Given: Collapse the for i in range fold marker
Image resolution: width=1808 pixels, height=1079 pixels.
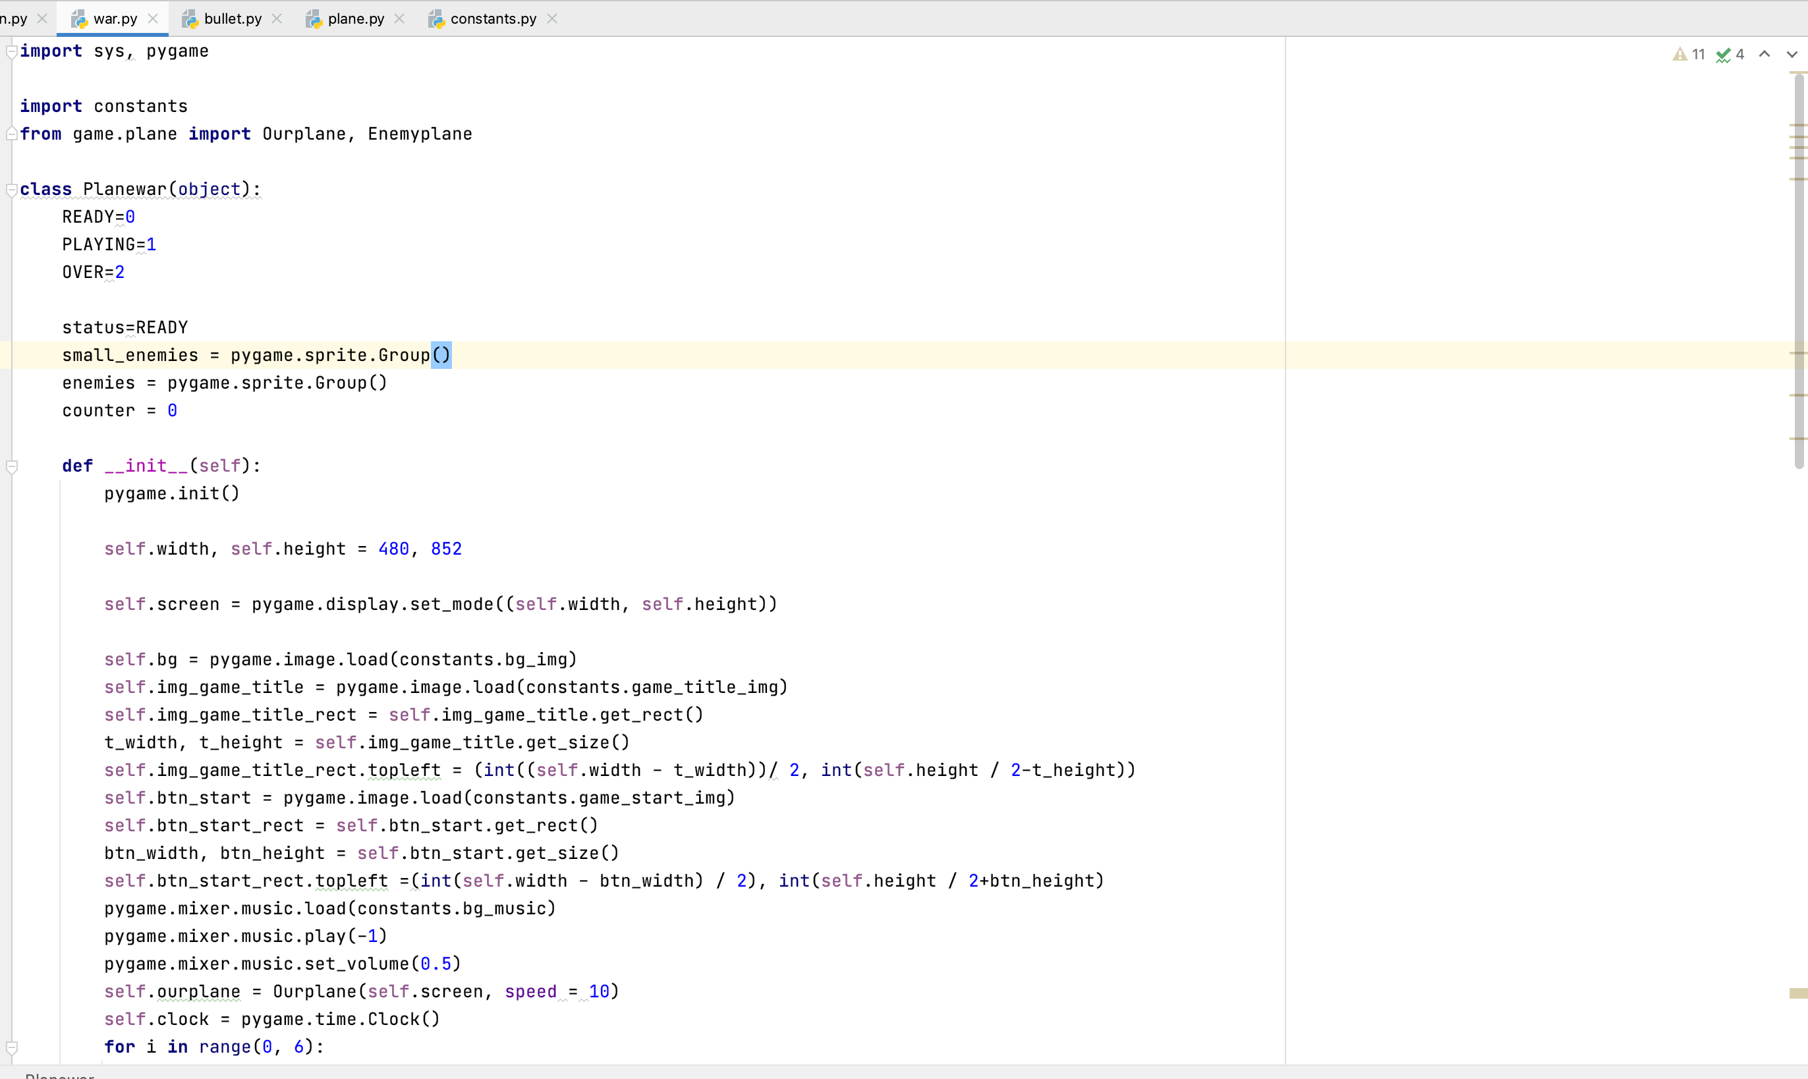Looking at the screenshot, I should point(12,1048).
